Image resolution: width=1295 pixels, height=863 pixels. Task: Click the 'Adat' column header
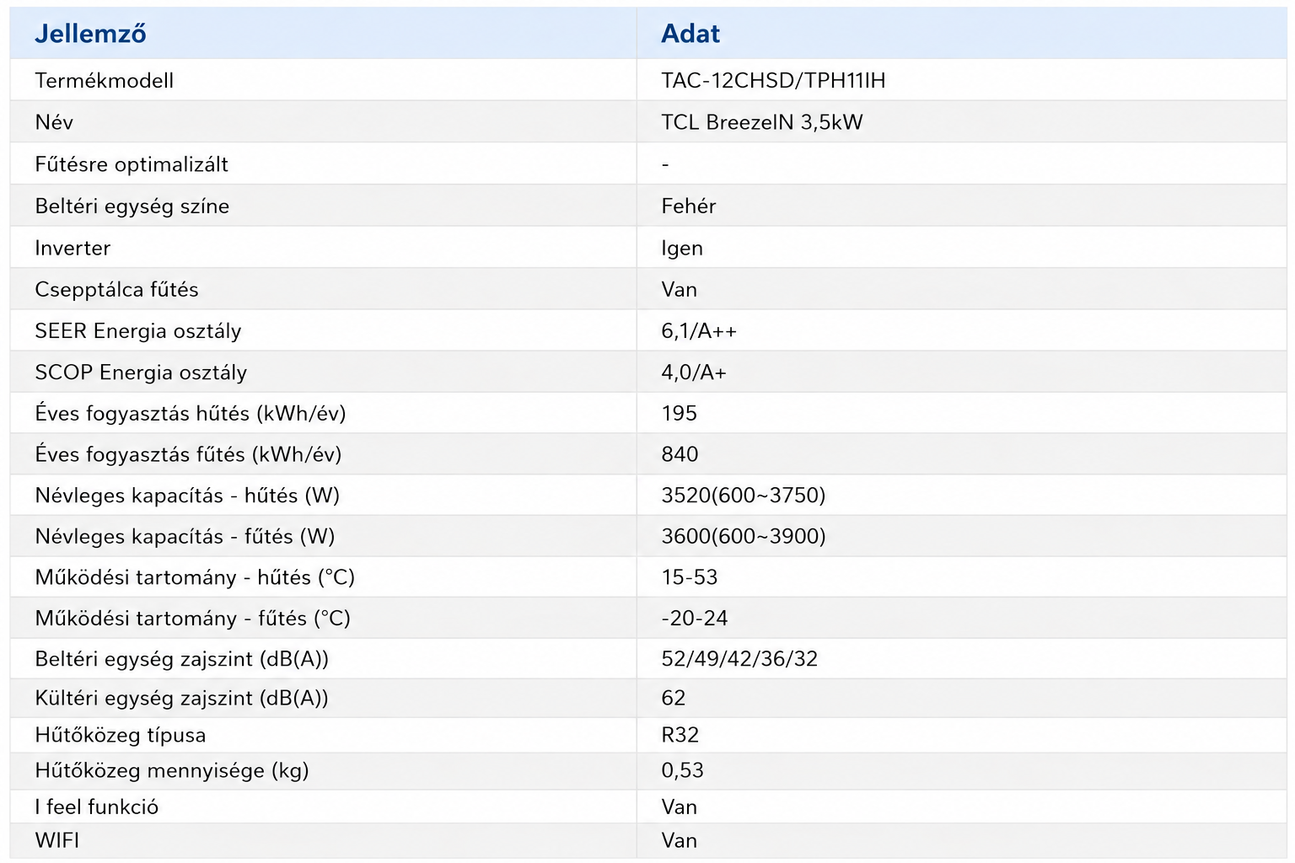[x=690, y=34]
